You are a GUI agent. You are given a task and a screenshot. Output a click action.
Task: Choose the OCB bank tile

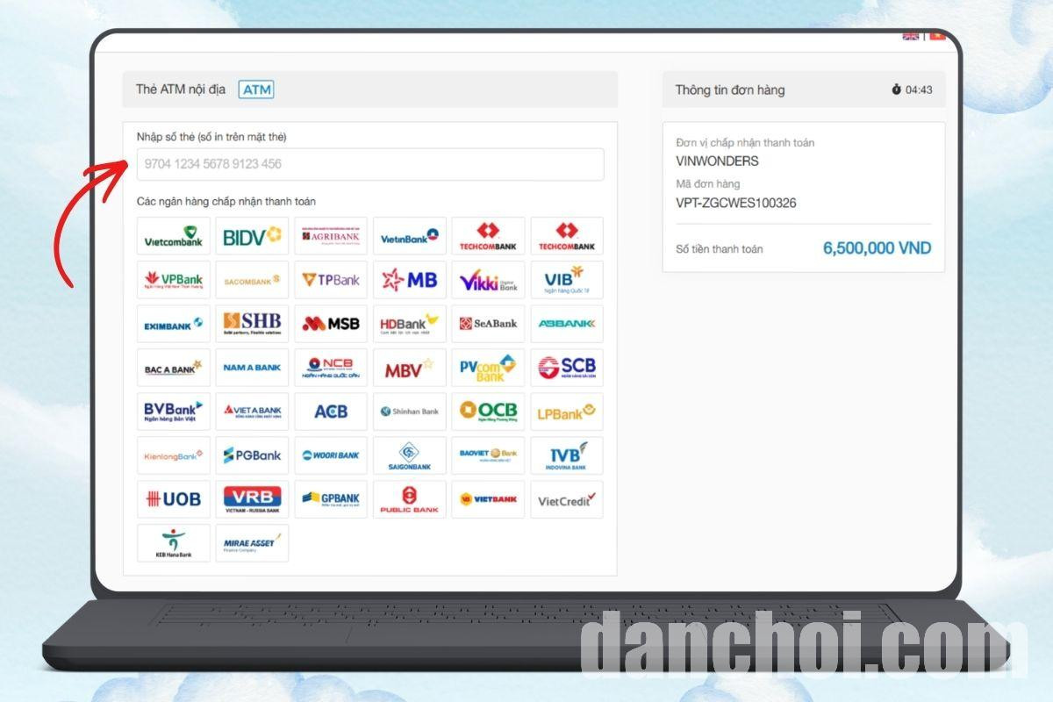[488, 412]
